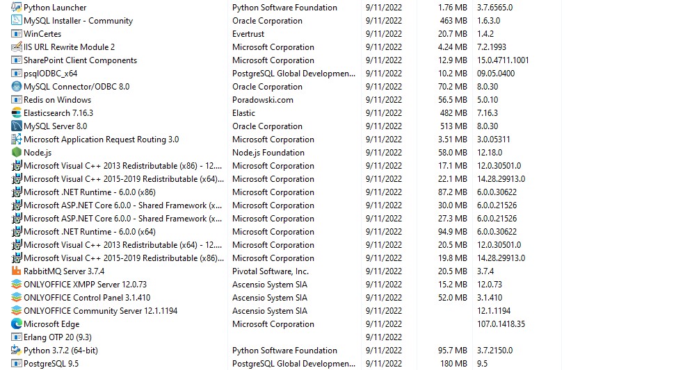
Task: Click the Elasticsearch 7.16.3 icon
Action: (16, 112)
